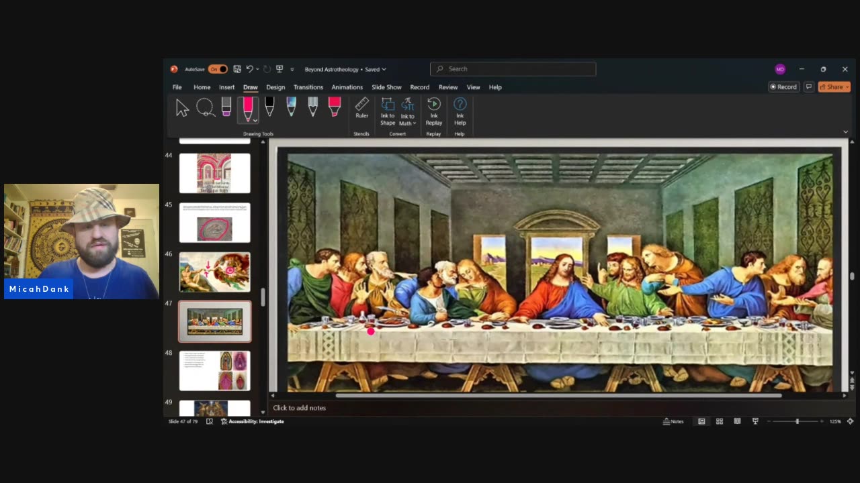Image resolution: width=860 pixels, height=483 pixels.
Task: Toggle the AutoSave switch
Action: coord(218,69)
